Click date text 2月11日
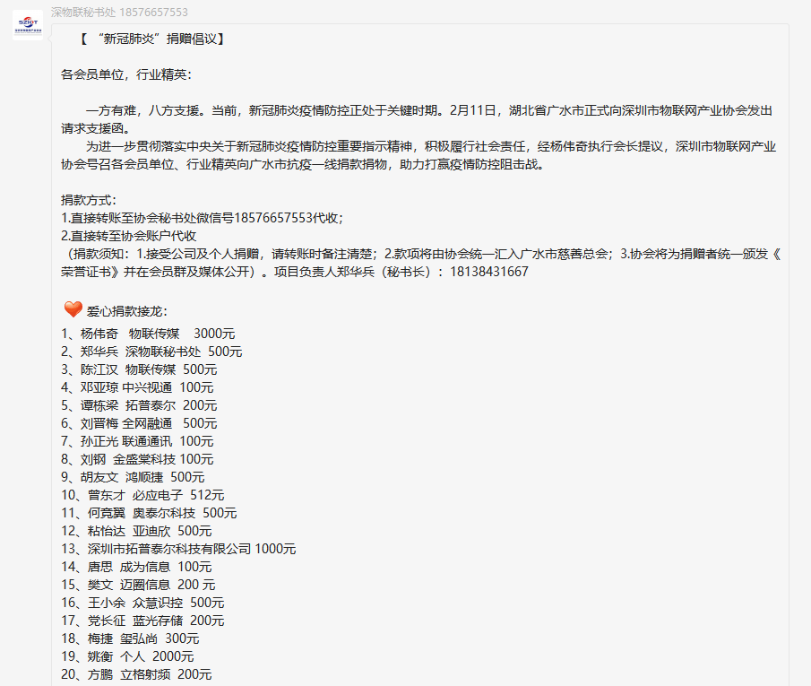 (473, 110)
